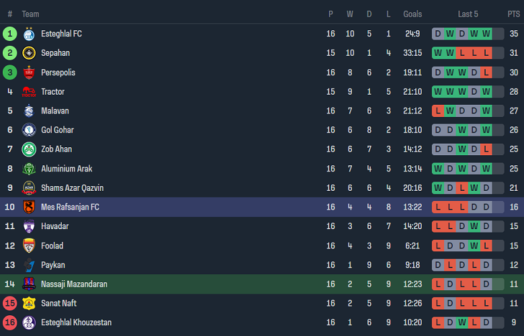Click the Persepolis team crest

click(29, 73)
